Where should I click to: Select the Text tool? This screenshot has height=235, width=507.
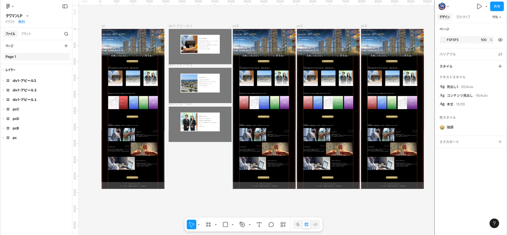pyautogui.click(x=259, y=224)
